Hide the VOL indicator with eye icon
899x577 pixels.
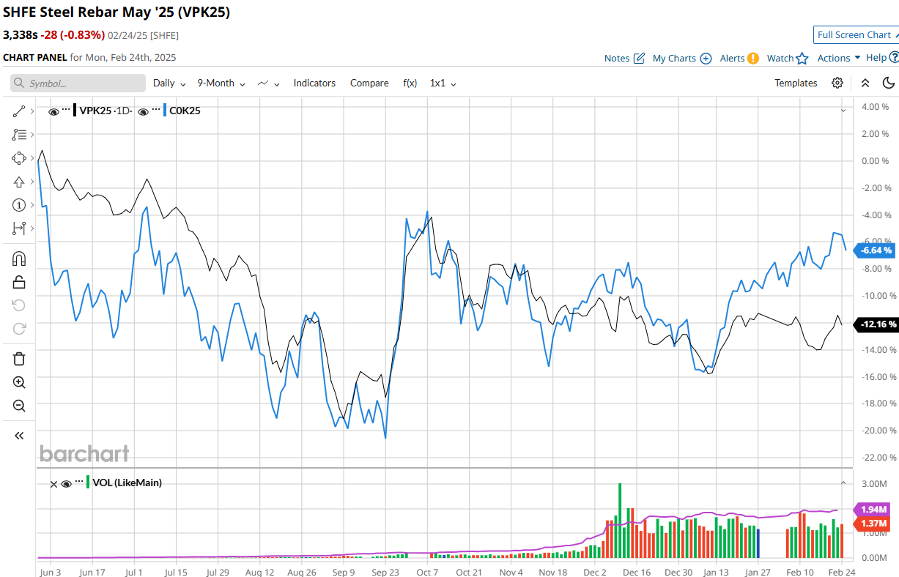point(67,483)
